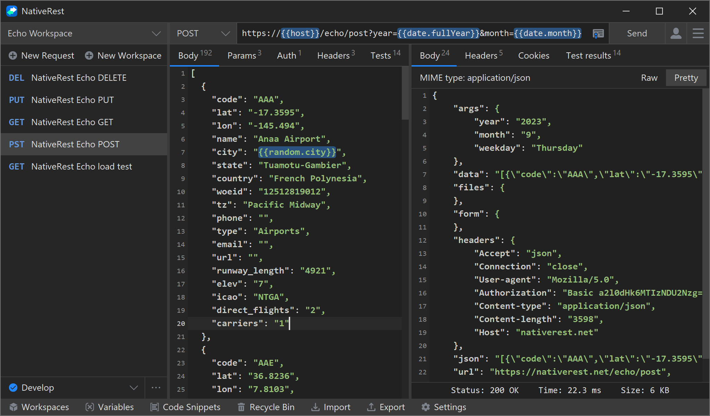Click the Variables icon in bottom bar
The width and height of the screenshot is (710, 416).
90,407
